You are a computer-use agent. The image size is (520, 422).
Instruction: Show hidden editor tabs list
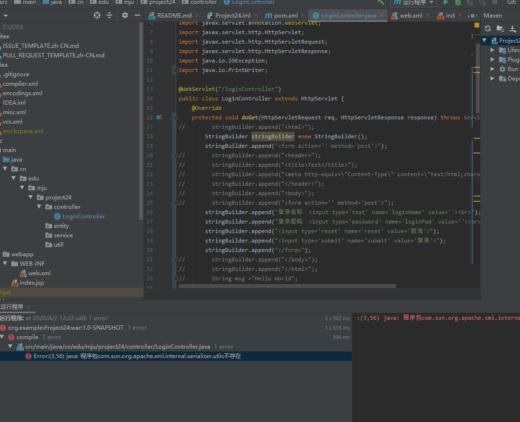tap(472, 16)
